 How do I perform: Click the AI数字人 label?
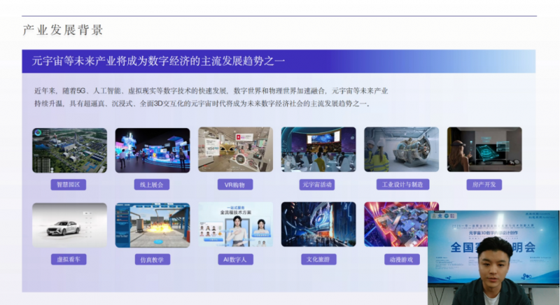(x=235, y=259)
